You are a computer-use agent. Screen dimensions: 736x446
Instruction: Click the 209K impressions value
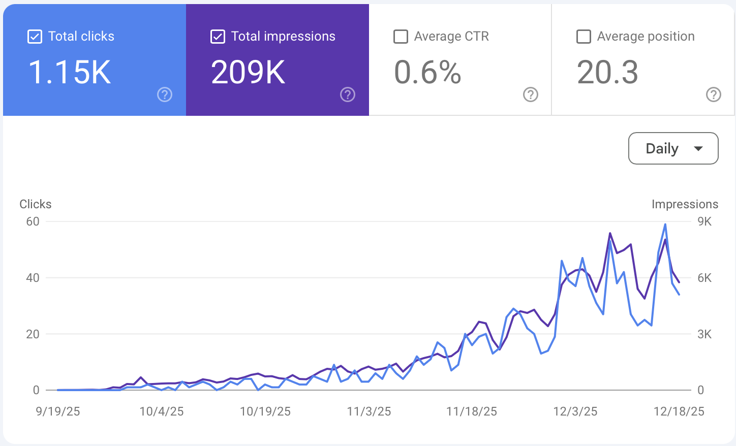(x=248, y=72)
